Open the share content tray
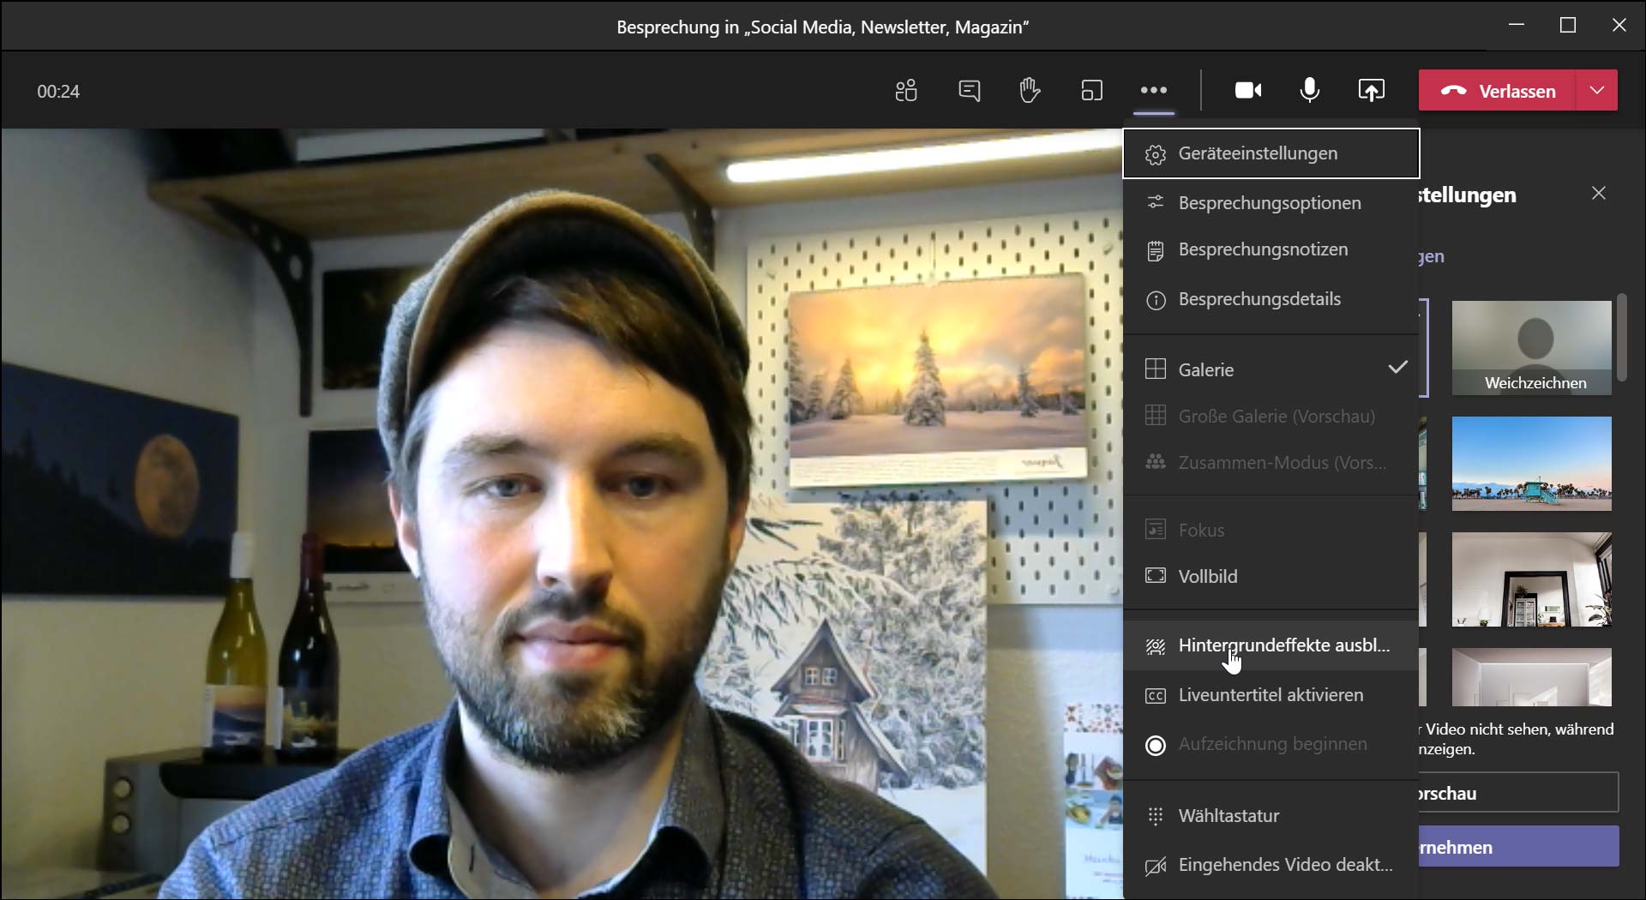1646x900 pixels. (x=1371, y=91)
